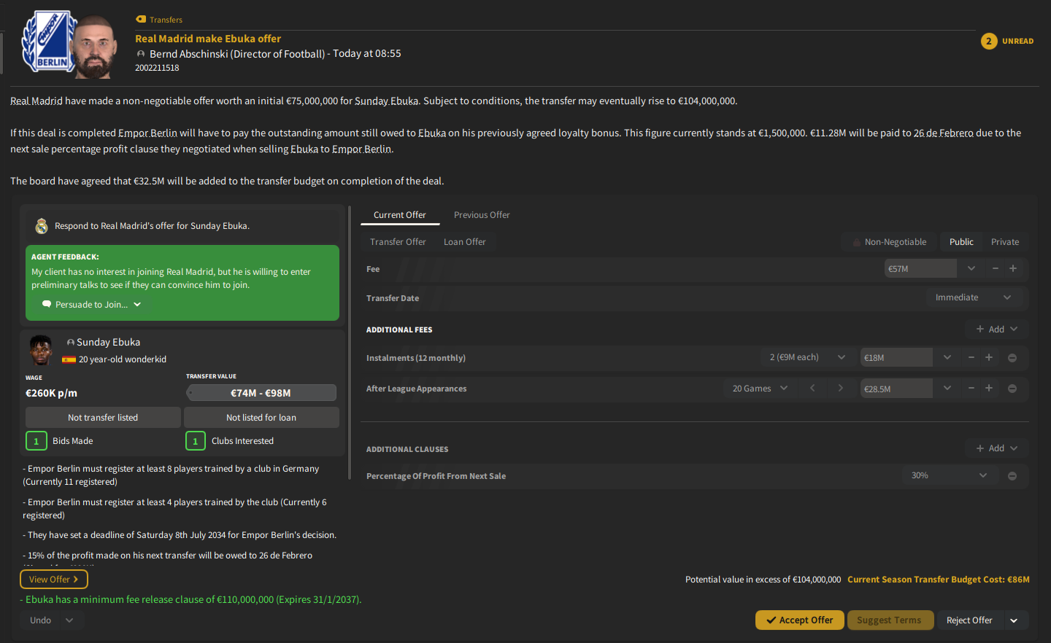Open the Sunday Ebuka name link in panel

[108, 343]
